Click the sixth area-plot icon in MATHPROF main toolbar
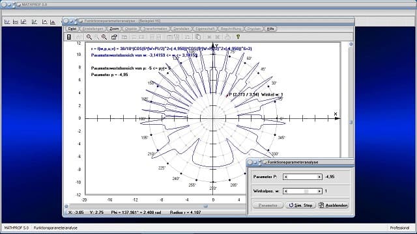 [53, 22]
